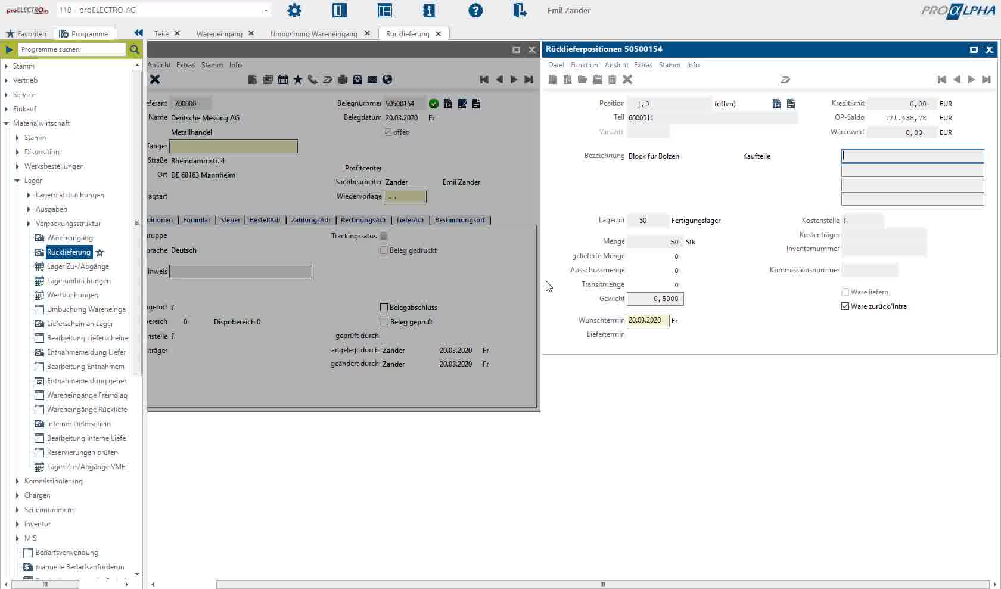
Task: Click calendar icon in Rücklieferung window toolbar
Action: pos(283,79)
